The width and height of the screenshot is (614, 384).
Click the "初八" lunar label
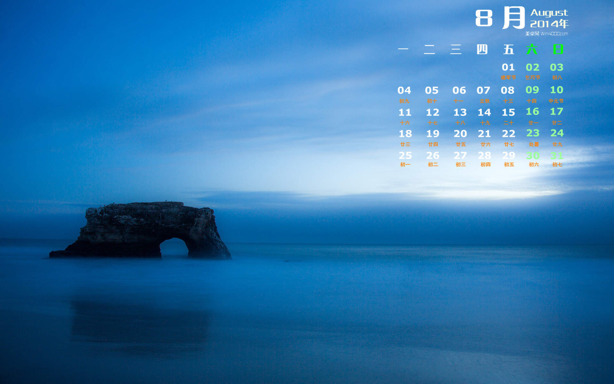tap(557, 77)
